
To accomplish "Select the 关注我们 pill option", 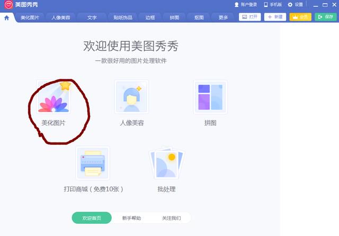I will coord(171,218).
